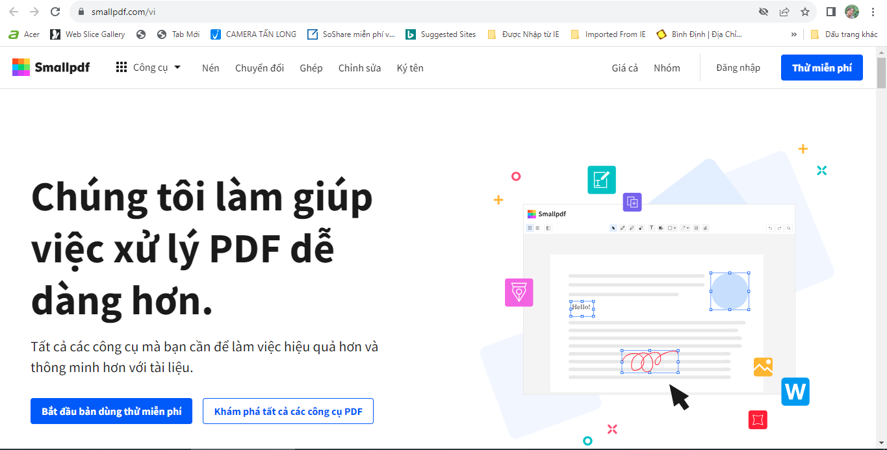Click the share page icon in the address bar

(x=784, y=12)
